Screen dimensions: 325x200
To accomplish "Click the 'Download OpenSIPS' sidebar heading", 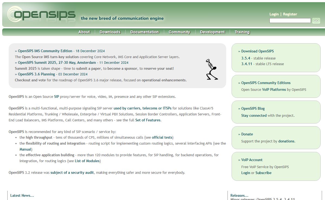I will 257,51.
